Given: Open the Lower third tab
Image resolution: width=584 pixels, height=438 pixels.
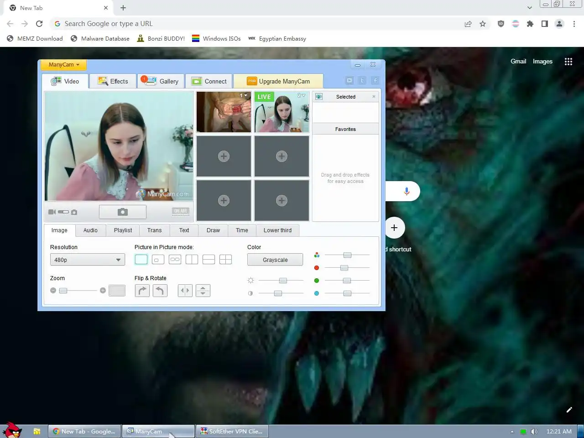Looking at the screenshot, I should 277,230.
